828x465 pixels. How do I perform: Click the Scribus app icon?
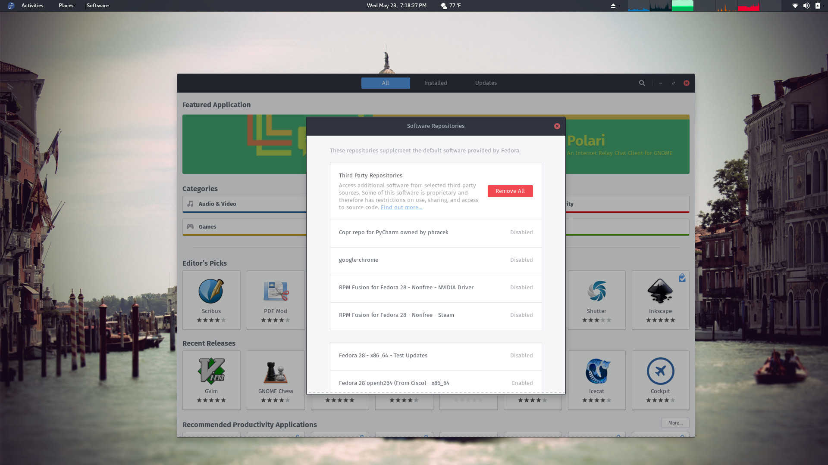pos(211,291)
